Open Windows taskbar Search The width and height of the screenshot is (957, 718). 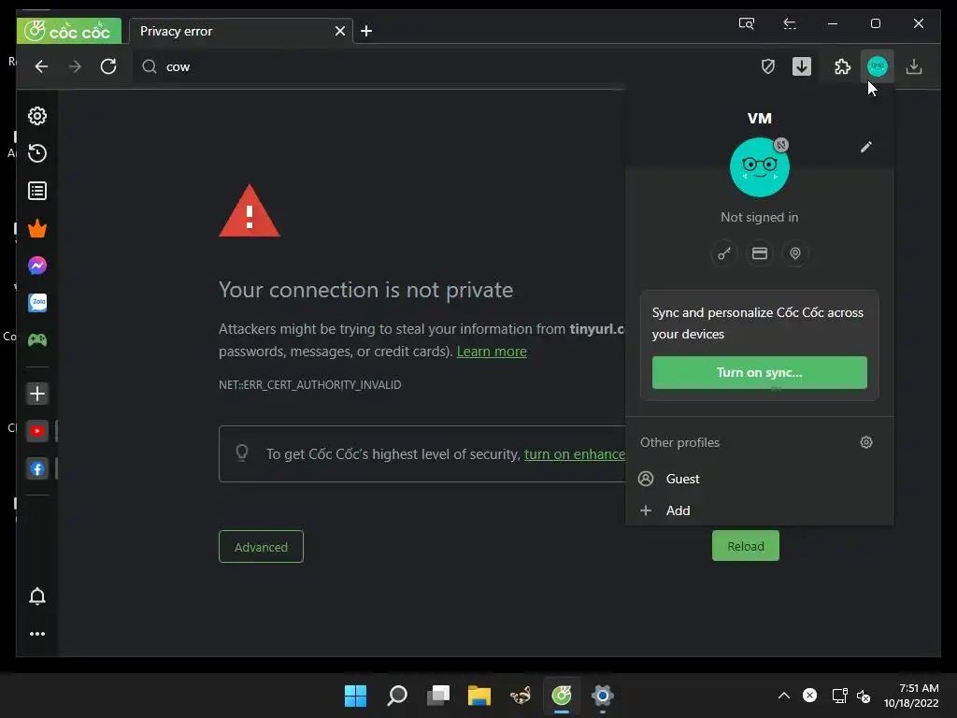pyautogui.click(x=397, y=696)
